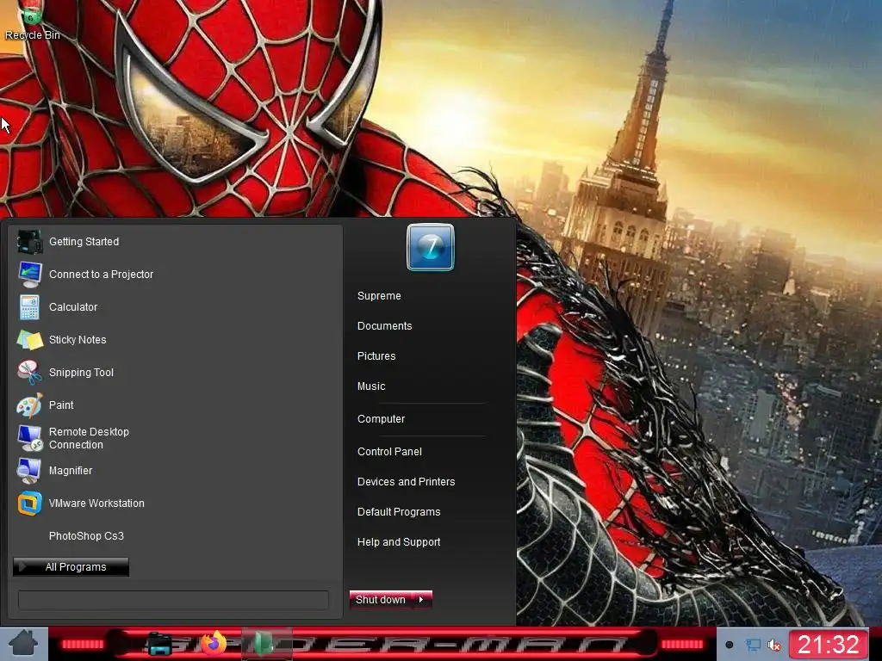Open the Pictures library

(x=376, y=356)
